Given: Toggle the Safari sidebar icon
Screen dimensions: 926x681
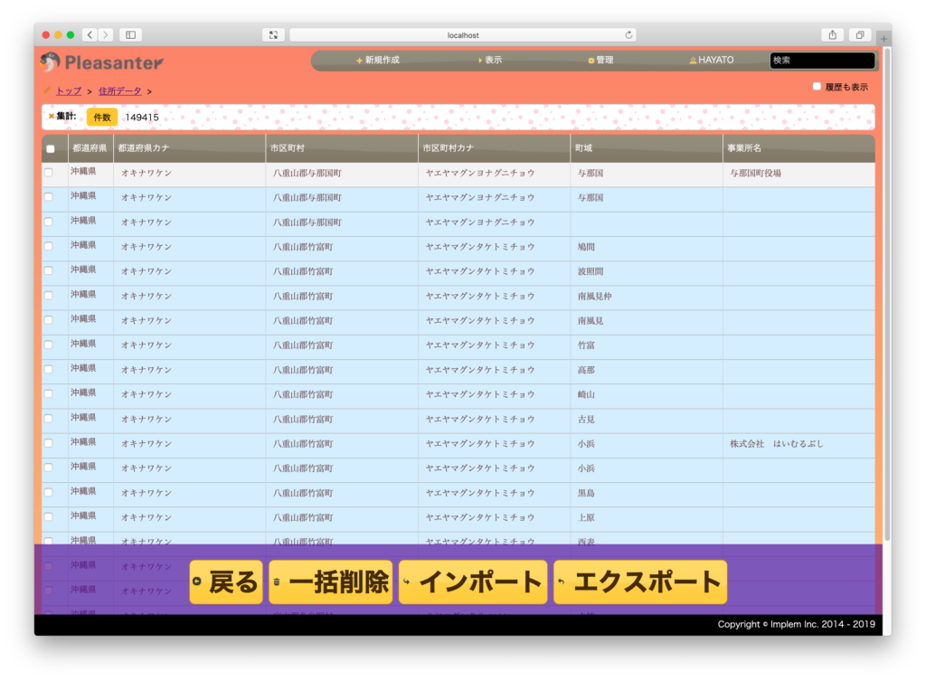Looking at the screenshot, I should (x=130, y=35).
